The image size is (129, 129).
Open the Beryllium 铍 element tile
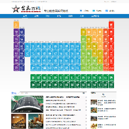22,32
